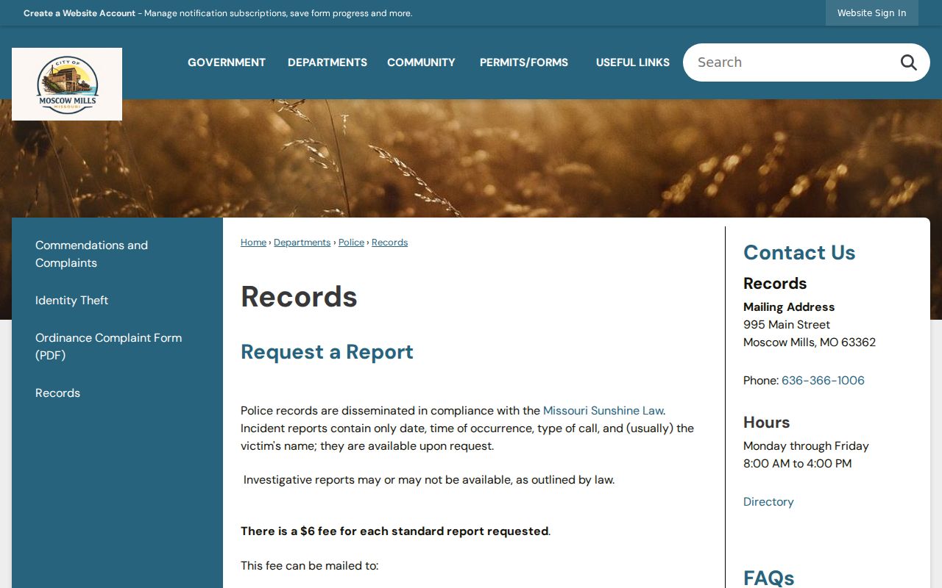Image resolution: width=942 pixels, height=588 pixels.
Task: Click the Monday through Friday hours text
Action: click(x=806, y=446)
